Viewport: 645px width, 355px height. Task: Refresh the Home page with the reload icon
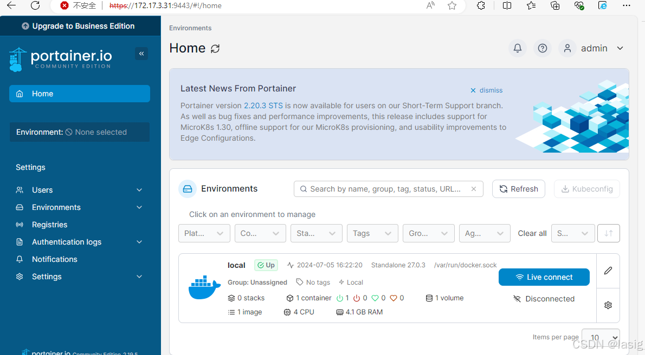click(x=215, y=48)
